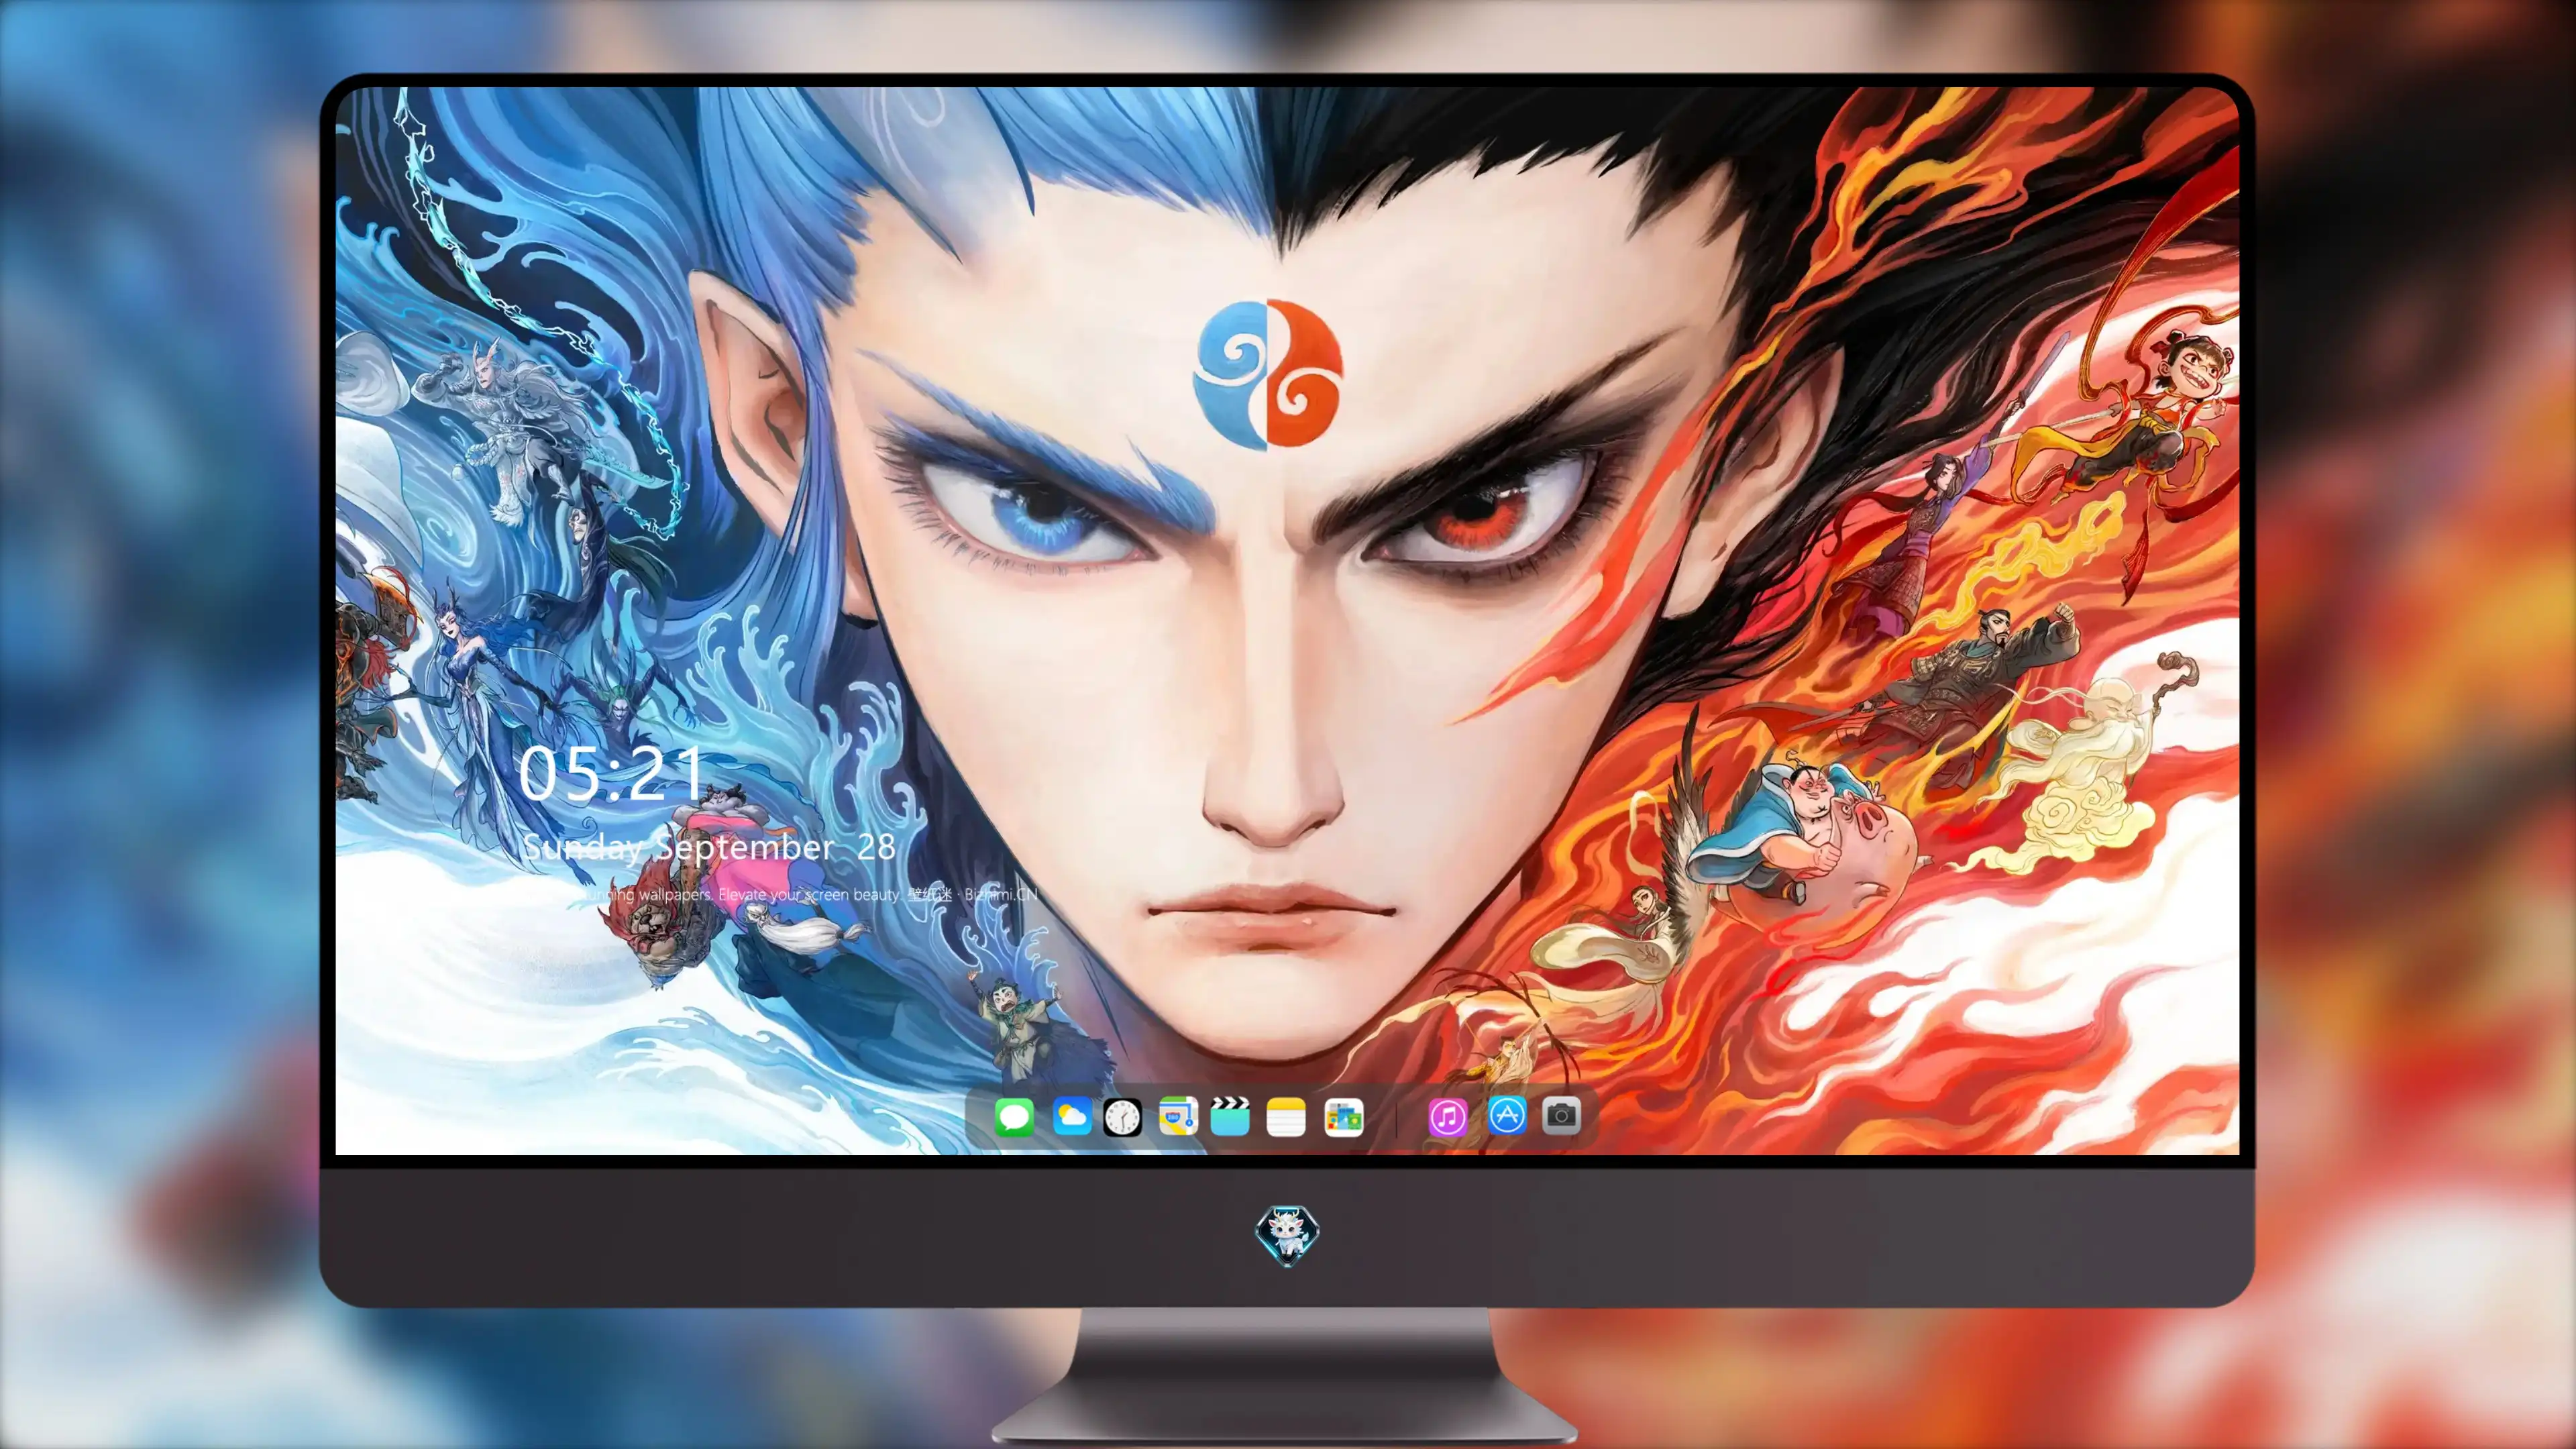Launch the Camera app from the dock
Image resolution: width=2576 pixels, height=1449 pixels.
click(x=1561, y=1115)
